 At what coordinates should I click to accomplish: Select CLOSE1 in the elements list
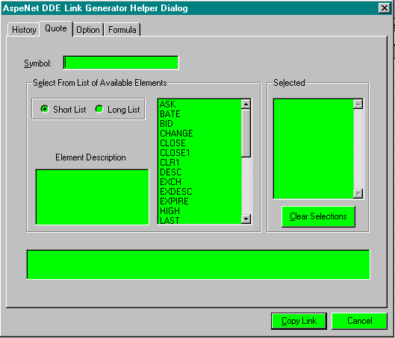click(200, 153)
